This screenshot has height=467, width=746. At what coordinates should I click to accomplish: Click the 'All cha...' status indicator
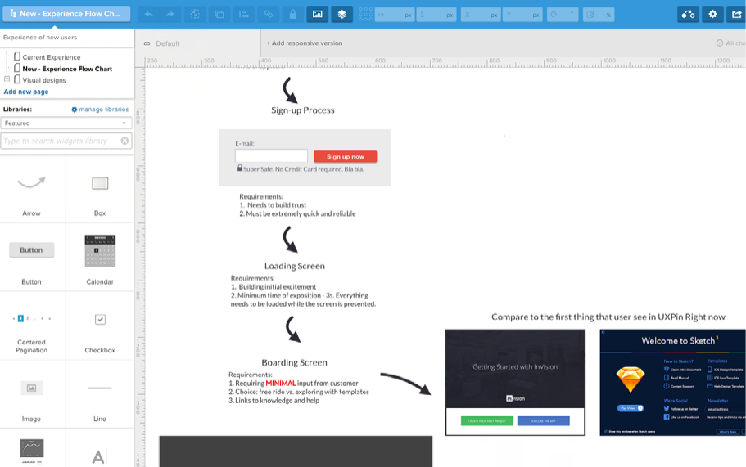pos(730,43)
